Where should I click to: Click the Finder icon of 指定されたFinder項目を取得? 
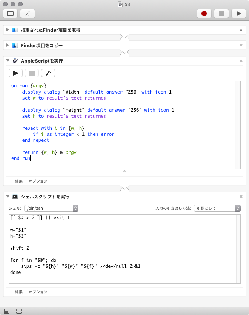[15, 30]
